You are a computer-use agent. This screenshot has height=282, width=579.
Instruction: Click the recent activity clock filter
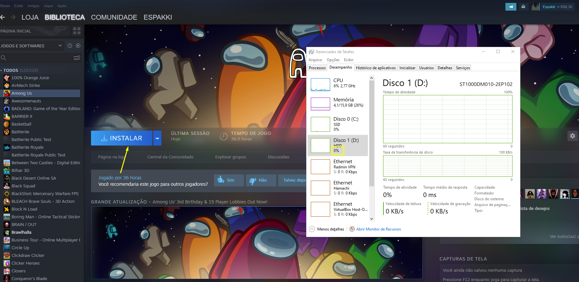tap(70, 46)
